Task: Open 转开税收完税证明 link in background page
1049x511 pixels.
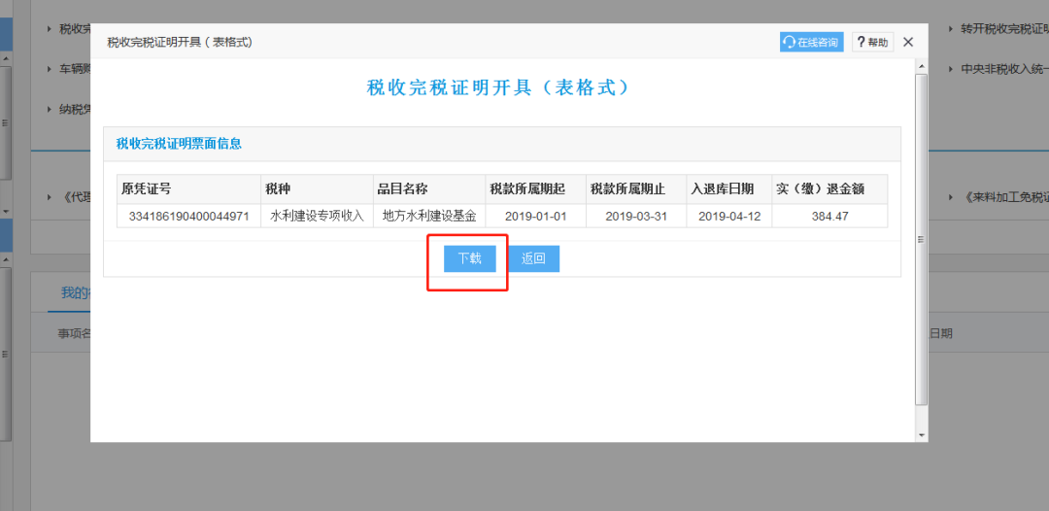Action: point(1005,29)
